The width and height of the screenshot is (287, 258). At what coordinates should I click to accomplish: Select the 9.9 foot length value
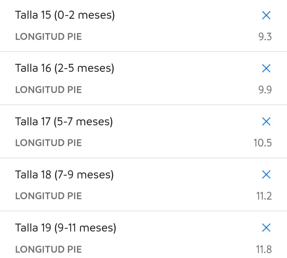coord(265,90)
